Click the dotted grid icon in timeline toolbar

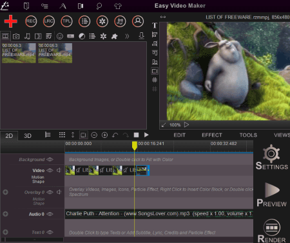(62, 135)
